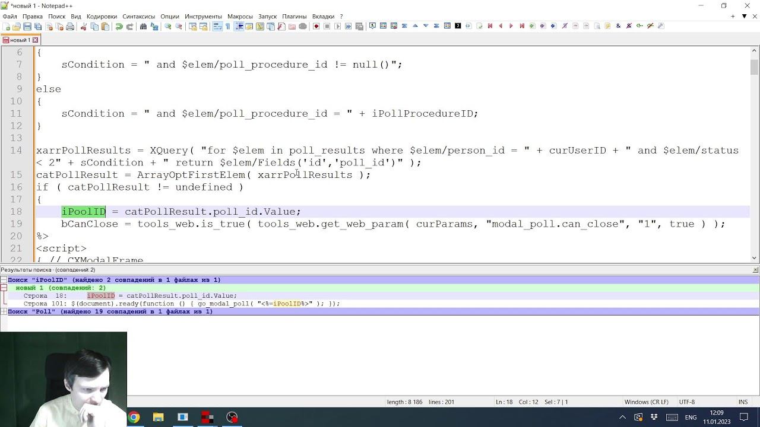Start macro recording with the red dot icon

pos(316,26)
